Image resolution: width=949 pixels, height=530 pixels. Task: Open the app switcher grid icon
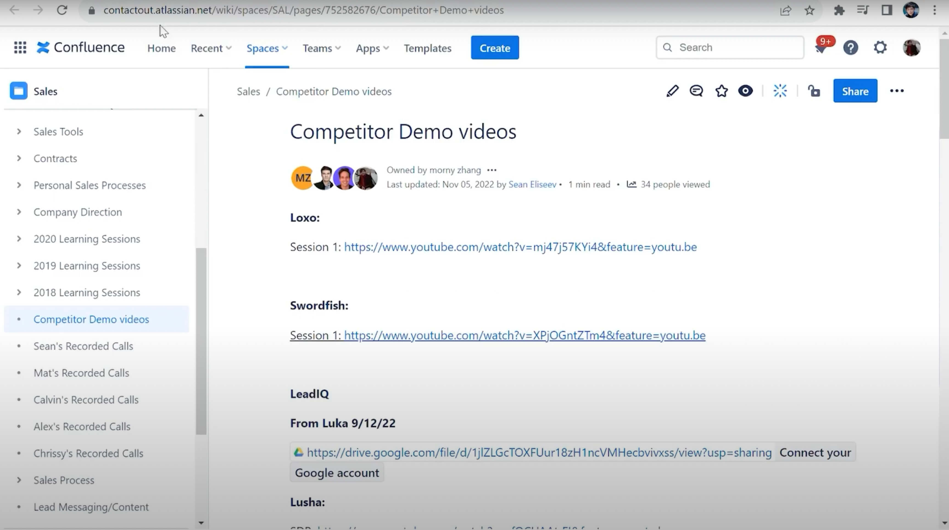click(x=20, y=48)
